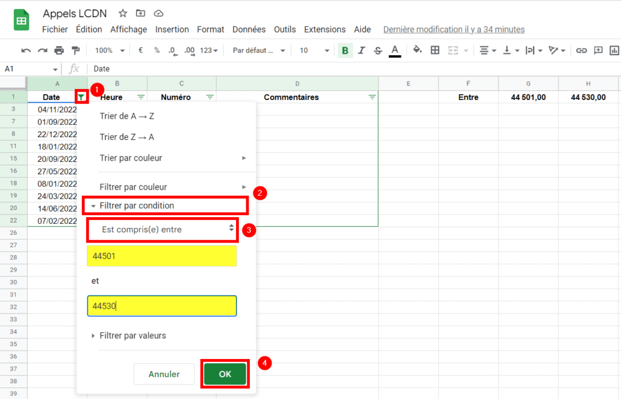Open the Insertion menu
Screen dimensions: 621x399
point(172,29)
